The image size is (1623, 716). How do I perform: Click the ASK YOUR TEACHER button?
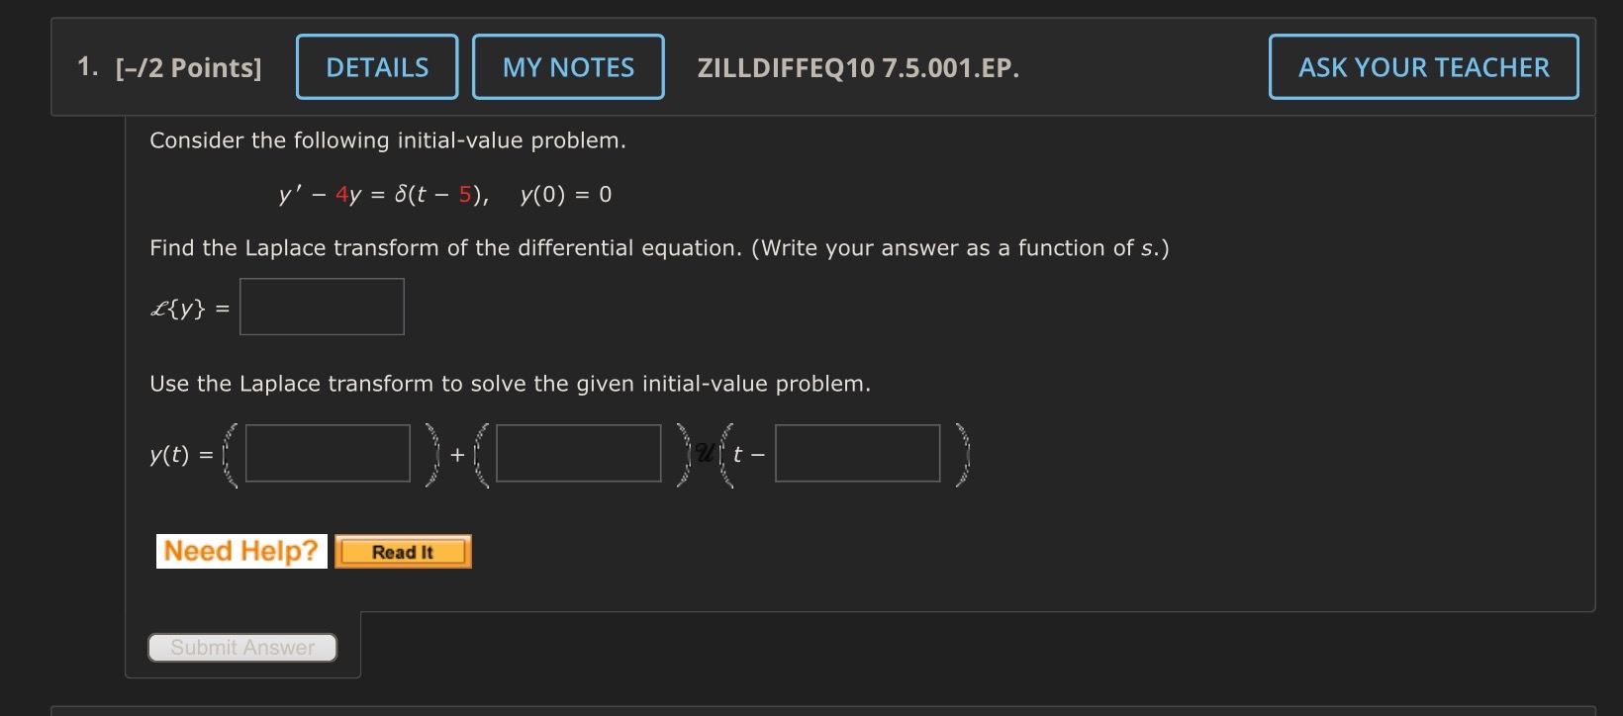point(1423,66)
